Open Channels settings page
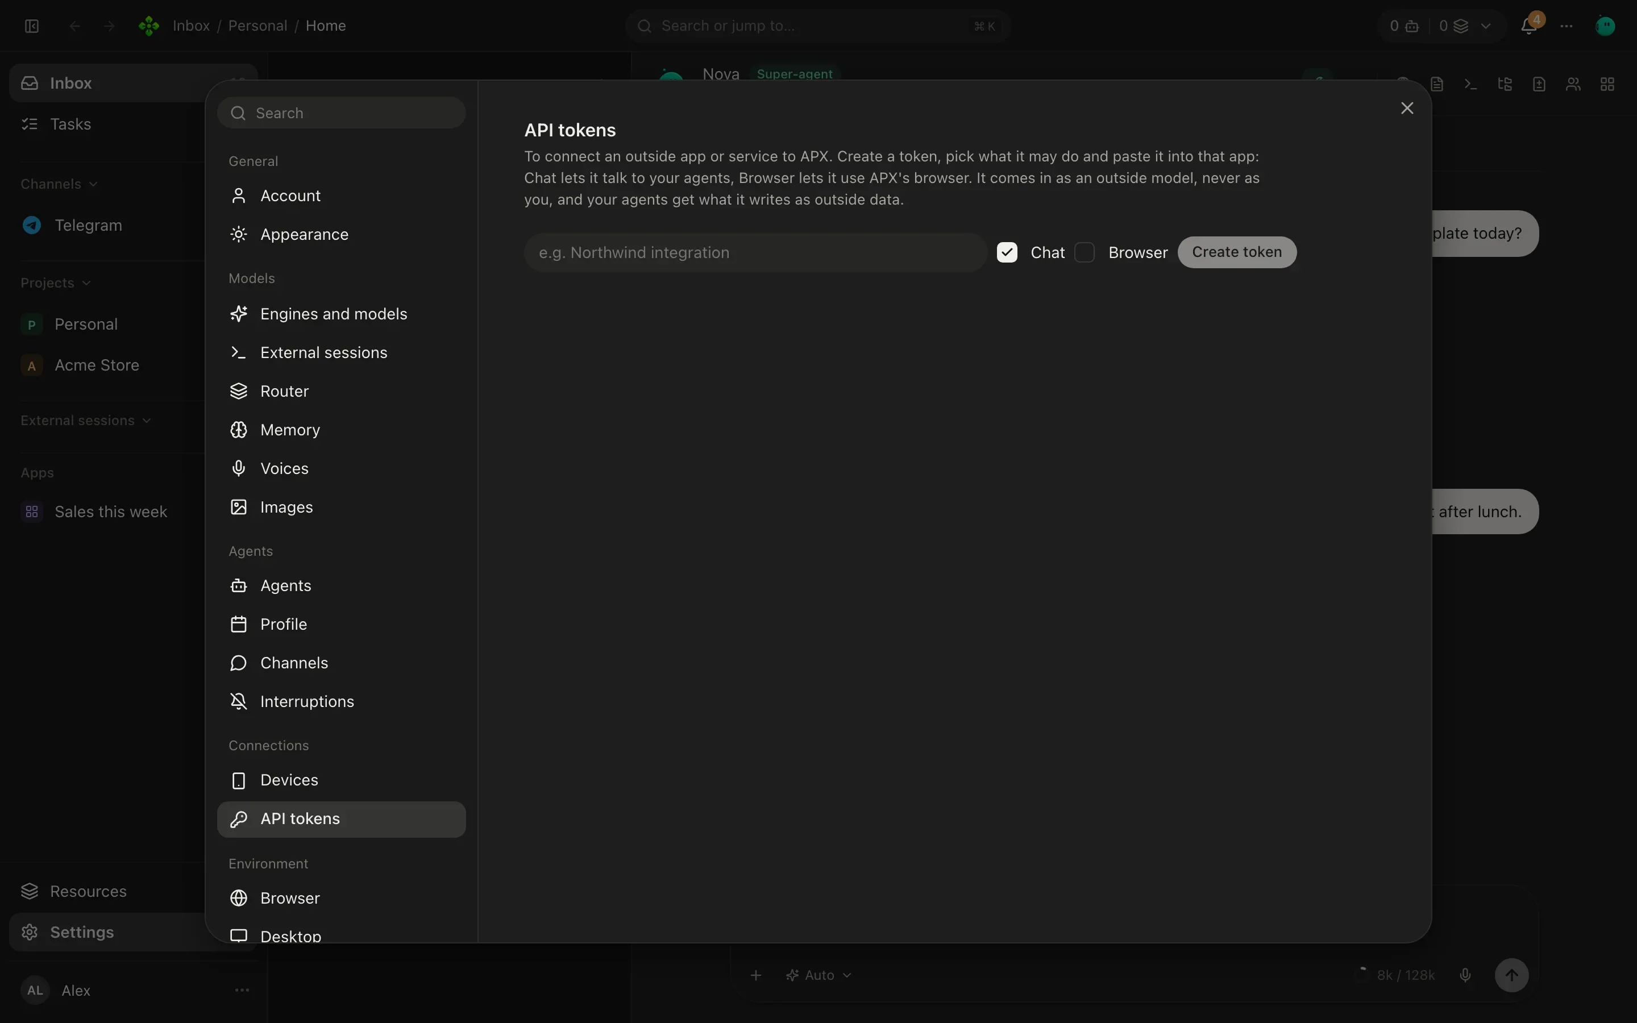1637x1023 pixels. 341,662
